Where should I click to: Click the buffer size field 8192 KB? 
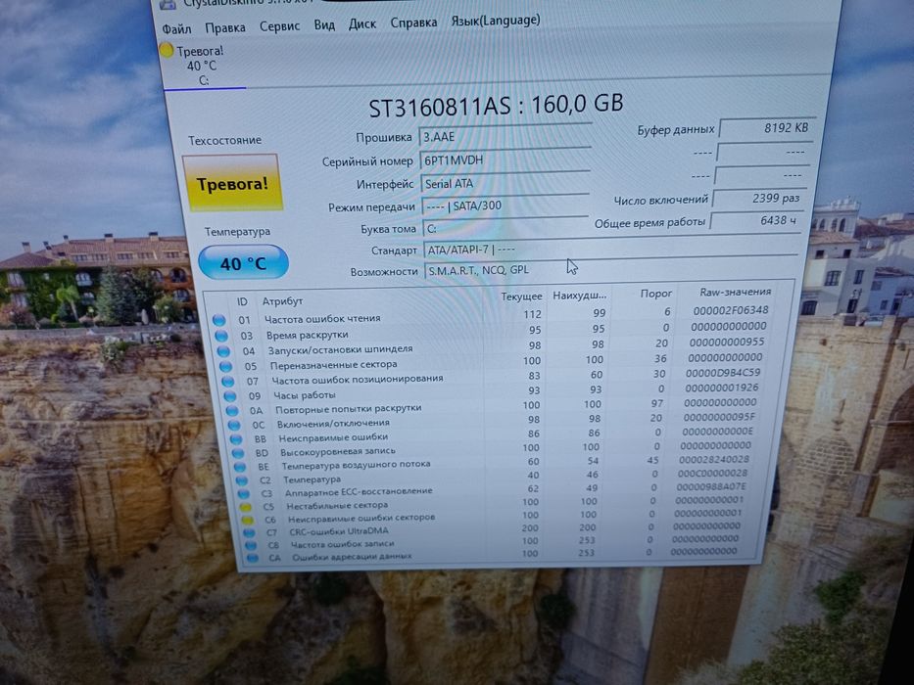coord(766,127)
